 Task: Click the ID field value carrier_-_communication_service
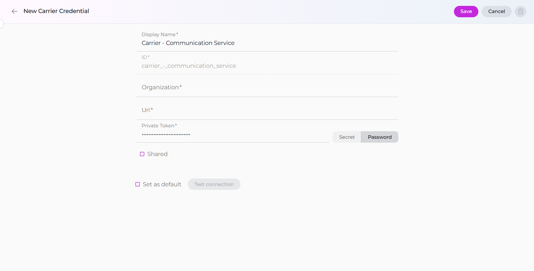[x=189, y=66]
